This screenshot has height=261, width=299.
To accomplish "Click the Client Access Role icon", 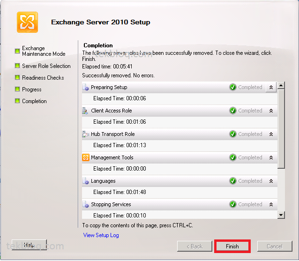I will [x=85, y=111].
